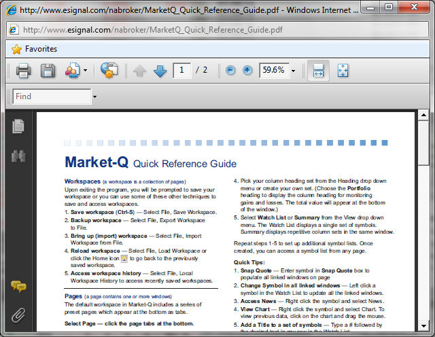Click 'Add a Title to a set of symbols'
The height and width of the screenshot is (337, 435).
pos(281,325)
